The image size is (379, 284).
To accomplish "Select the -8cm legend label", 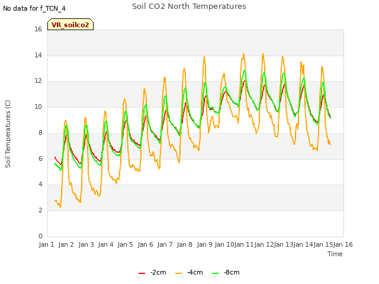I will coord(232,272).
